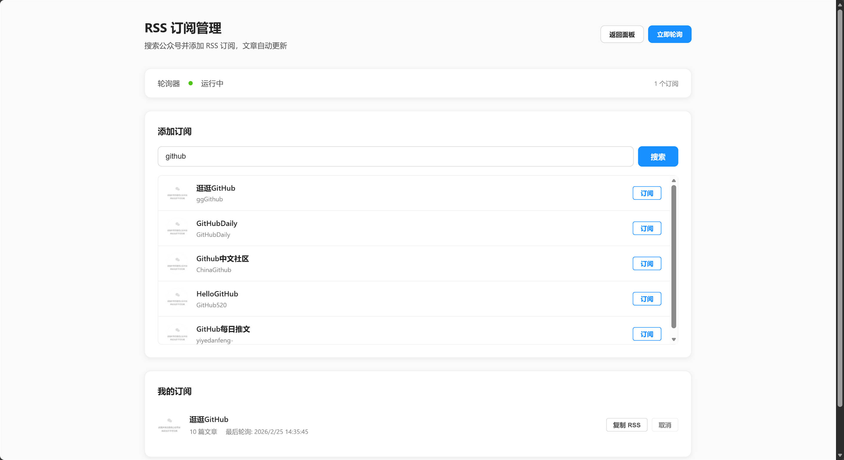Subscribe to GitHub每日推文 account
This screenshot has height=460, width=844.
click(646, 334)
